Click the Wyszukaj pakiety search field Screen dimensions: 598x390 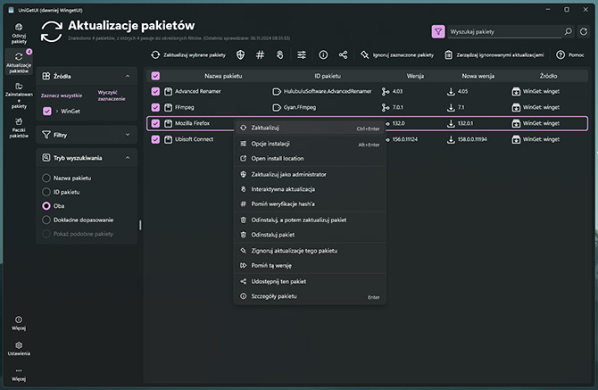(504, 31)
